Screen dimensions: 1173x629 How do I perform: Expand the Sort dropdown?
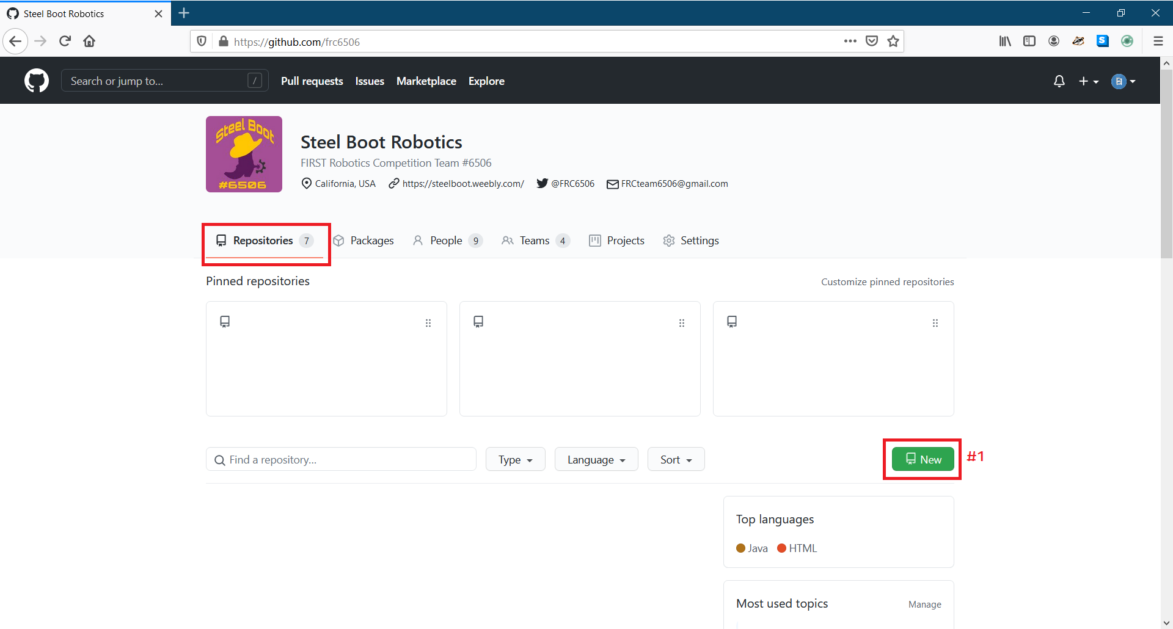pyautogui.click(x=676, y=459)
